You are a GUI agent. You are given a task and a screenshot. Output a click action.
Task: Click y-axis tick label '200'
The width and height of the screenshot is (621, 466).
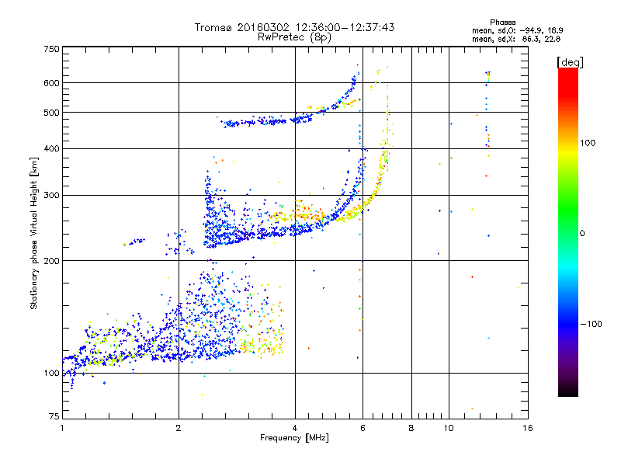(51, 261)
